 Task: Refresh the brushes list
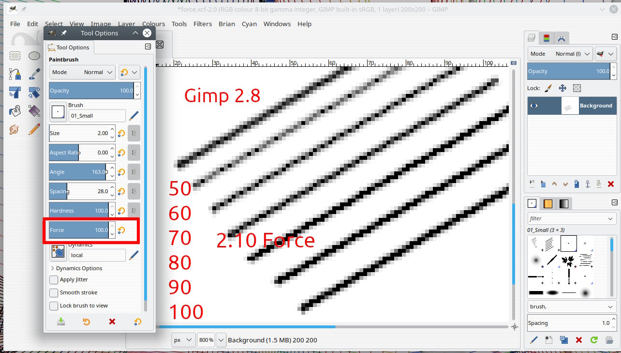(x=594, y=340)
